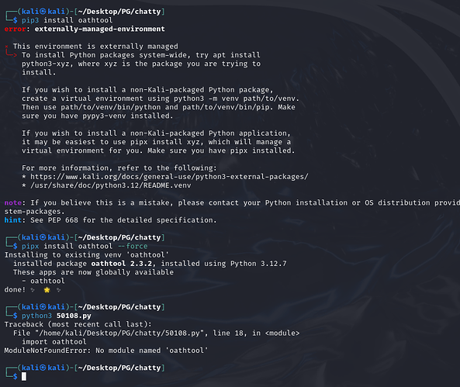The height and width of the screenshot is (387, 460).
Task: Click the Kali skull icon in the last prompt
Action: pyautogui.click(x=43, y=368)
